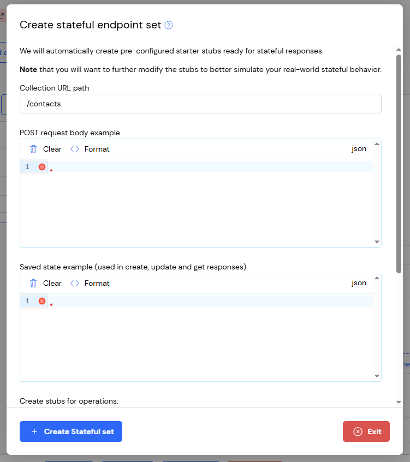Click Create Stateful set button

(71, 431)
